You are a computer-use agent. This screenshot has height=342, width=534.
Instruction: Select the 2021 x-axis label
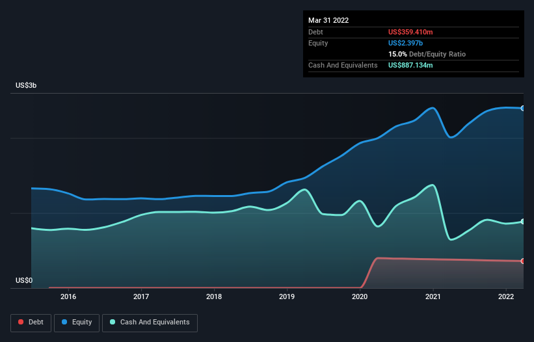433,296
